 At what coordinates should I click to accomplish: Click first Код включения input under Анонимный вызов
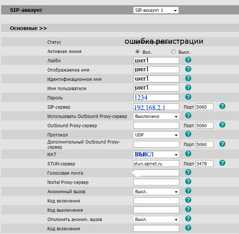(156, 201)
